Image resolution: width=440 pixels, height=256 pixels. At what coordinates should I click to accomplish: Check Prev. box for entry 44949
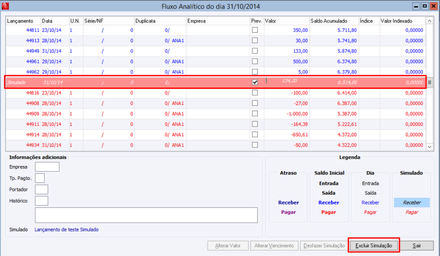click(x=255, y=51)
